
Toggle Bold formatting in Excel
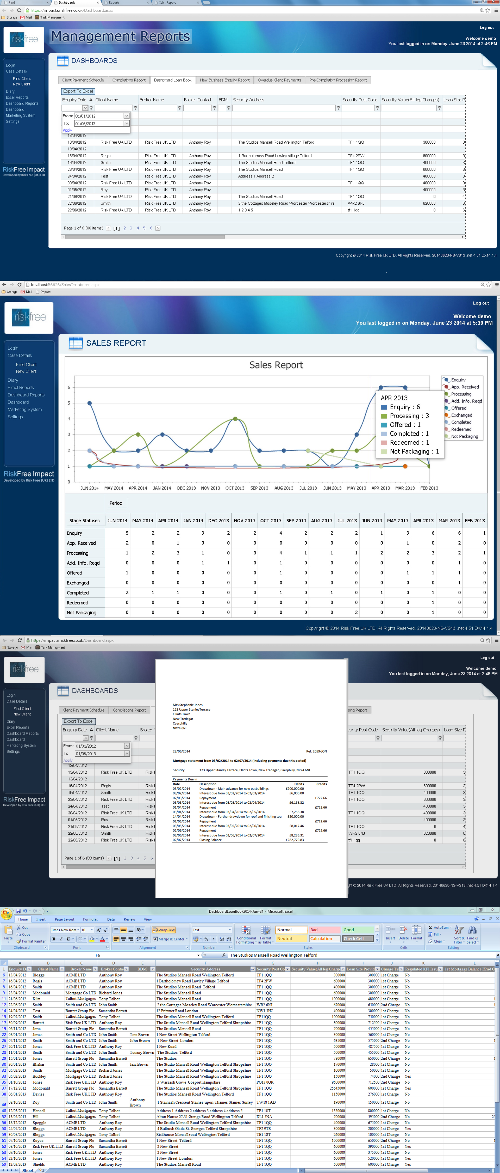tap(54, 939)
